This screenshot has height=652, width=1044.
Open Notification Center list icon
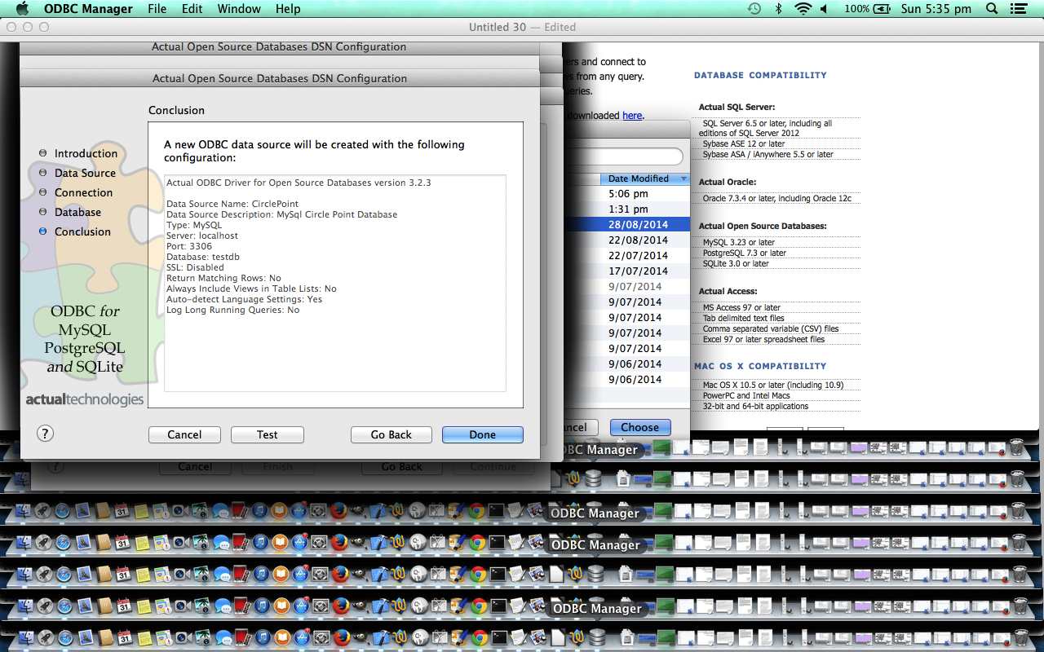1018,9
